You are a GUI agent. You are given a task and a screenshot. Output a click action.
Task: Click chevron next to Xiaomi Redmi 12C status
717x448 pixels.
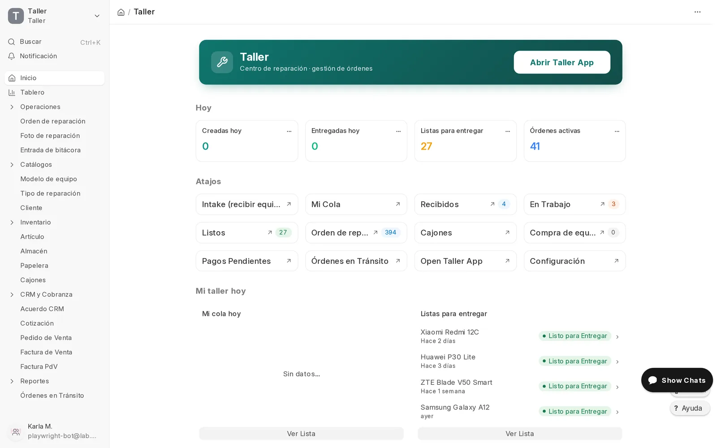[618, 337]
